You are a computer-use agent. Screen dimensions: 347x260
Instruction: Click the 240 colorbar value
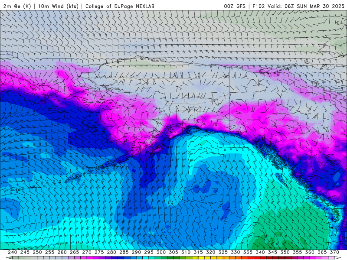13,252
